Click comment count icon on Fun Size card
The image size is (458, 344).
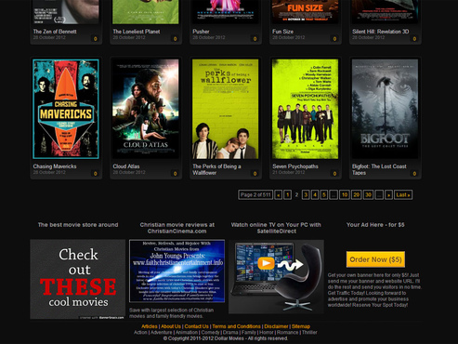point(334,39)
